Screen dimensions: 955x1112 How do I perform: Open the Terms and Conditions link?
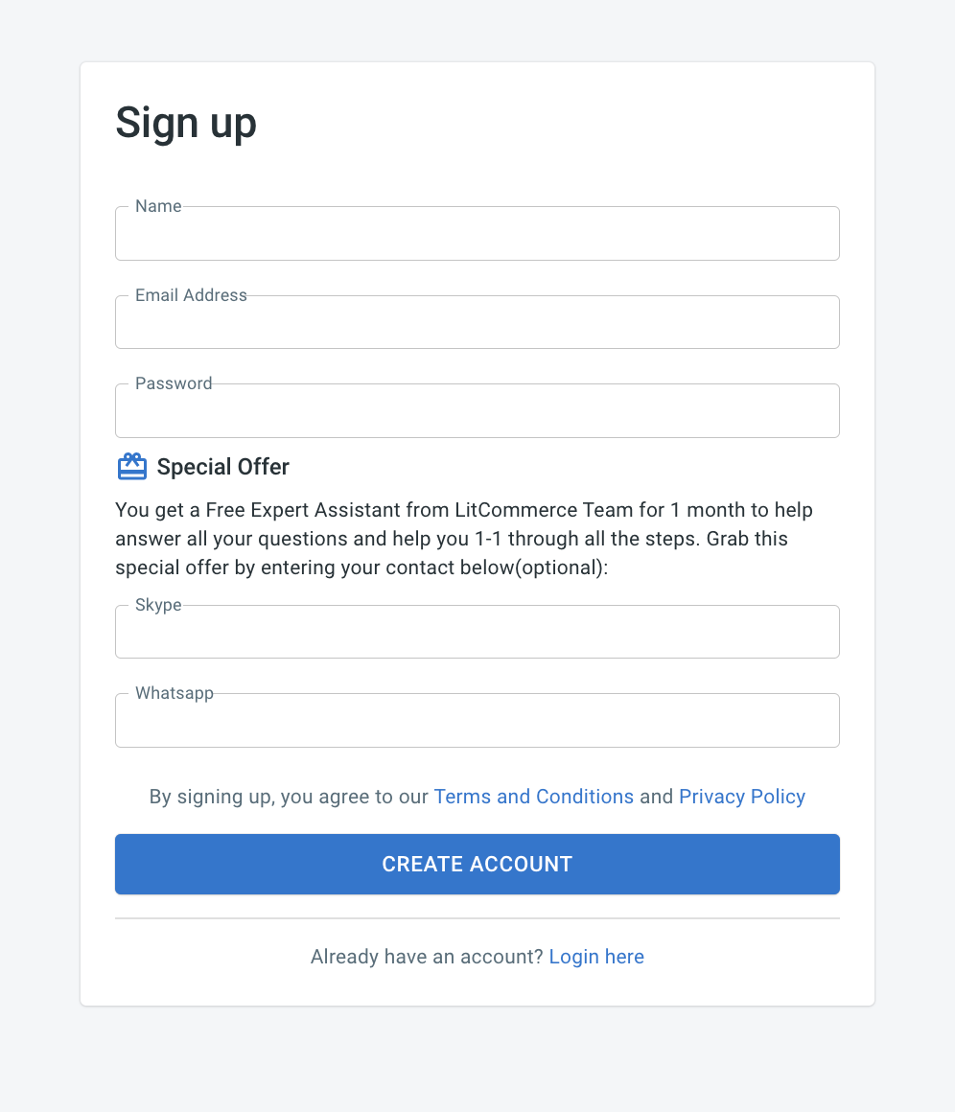click(533, 797)
